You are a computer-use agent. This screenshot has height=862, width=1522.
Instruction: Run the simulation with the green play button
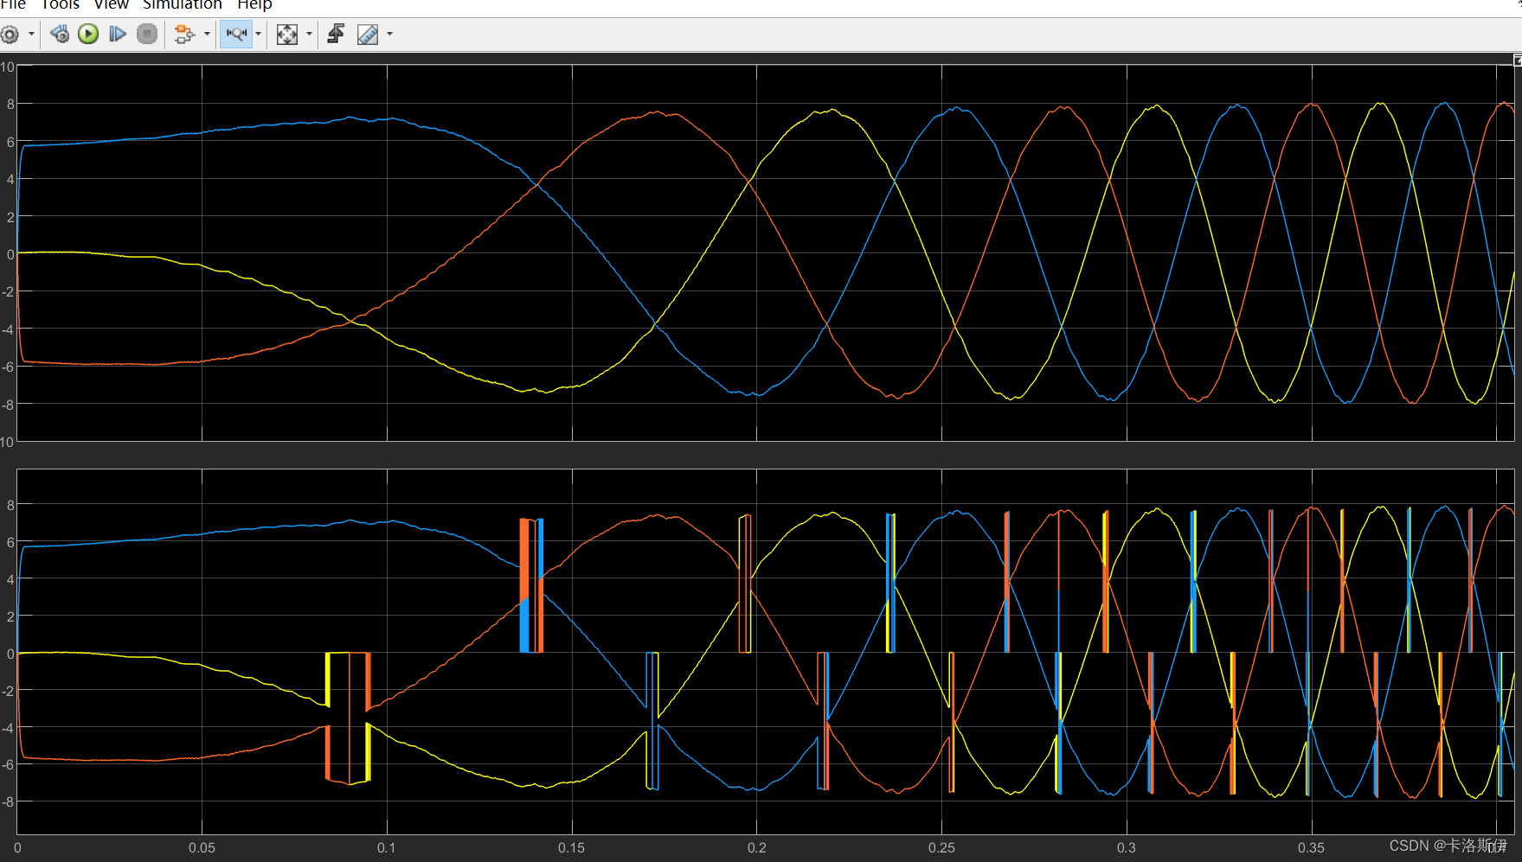click(88, 35)
